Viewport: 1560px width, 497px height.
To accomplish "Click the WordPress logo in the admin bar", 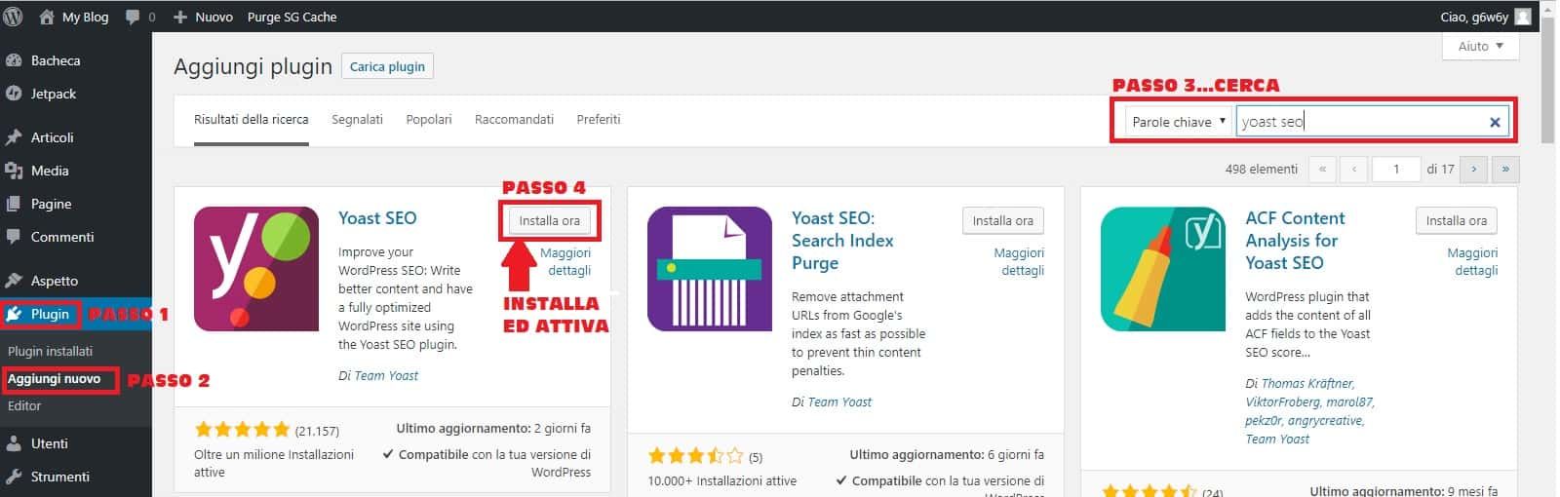I will 13,17.
